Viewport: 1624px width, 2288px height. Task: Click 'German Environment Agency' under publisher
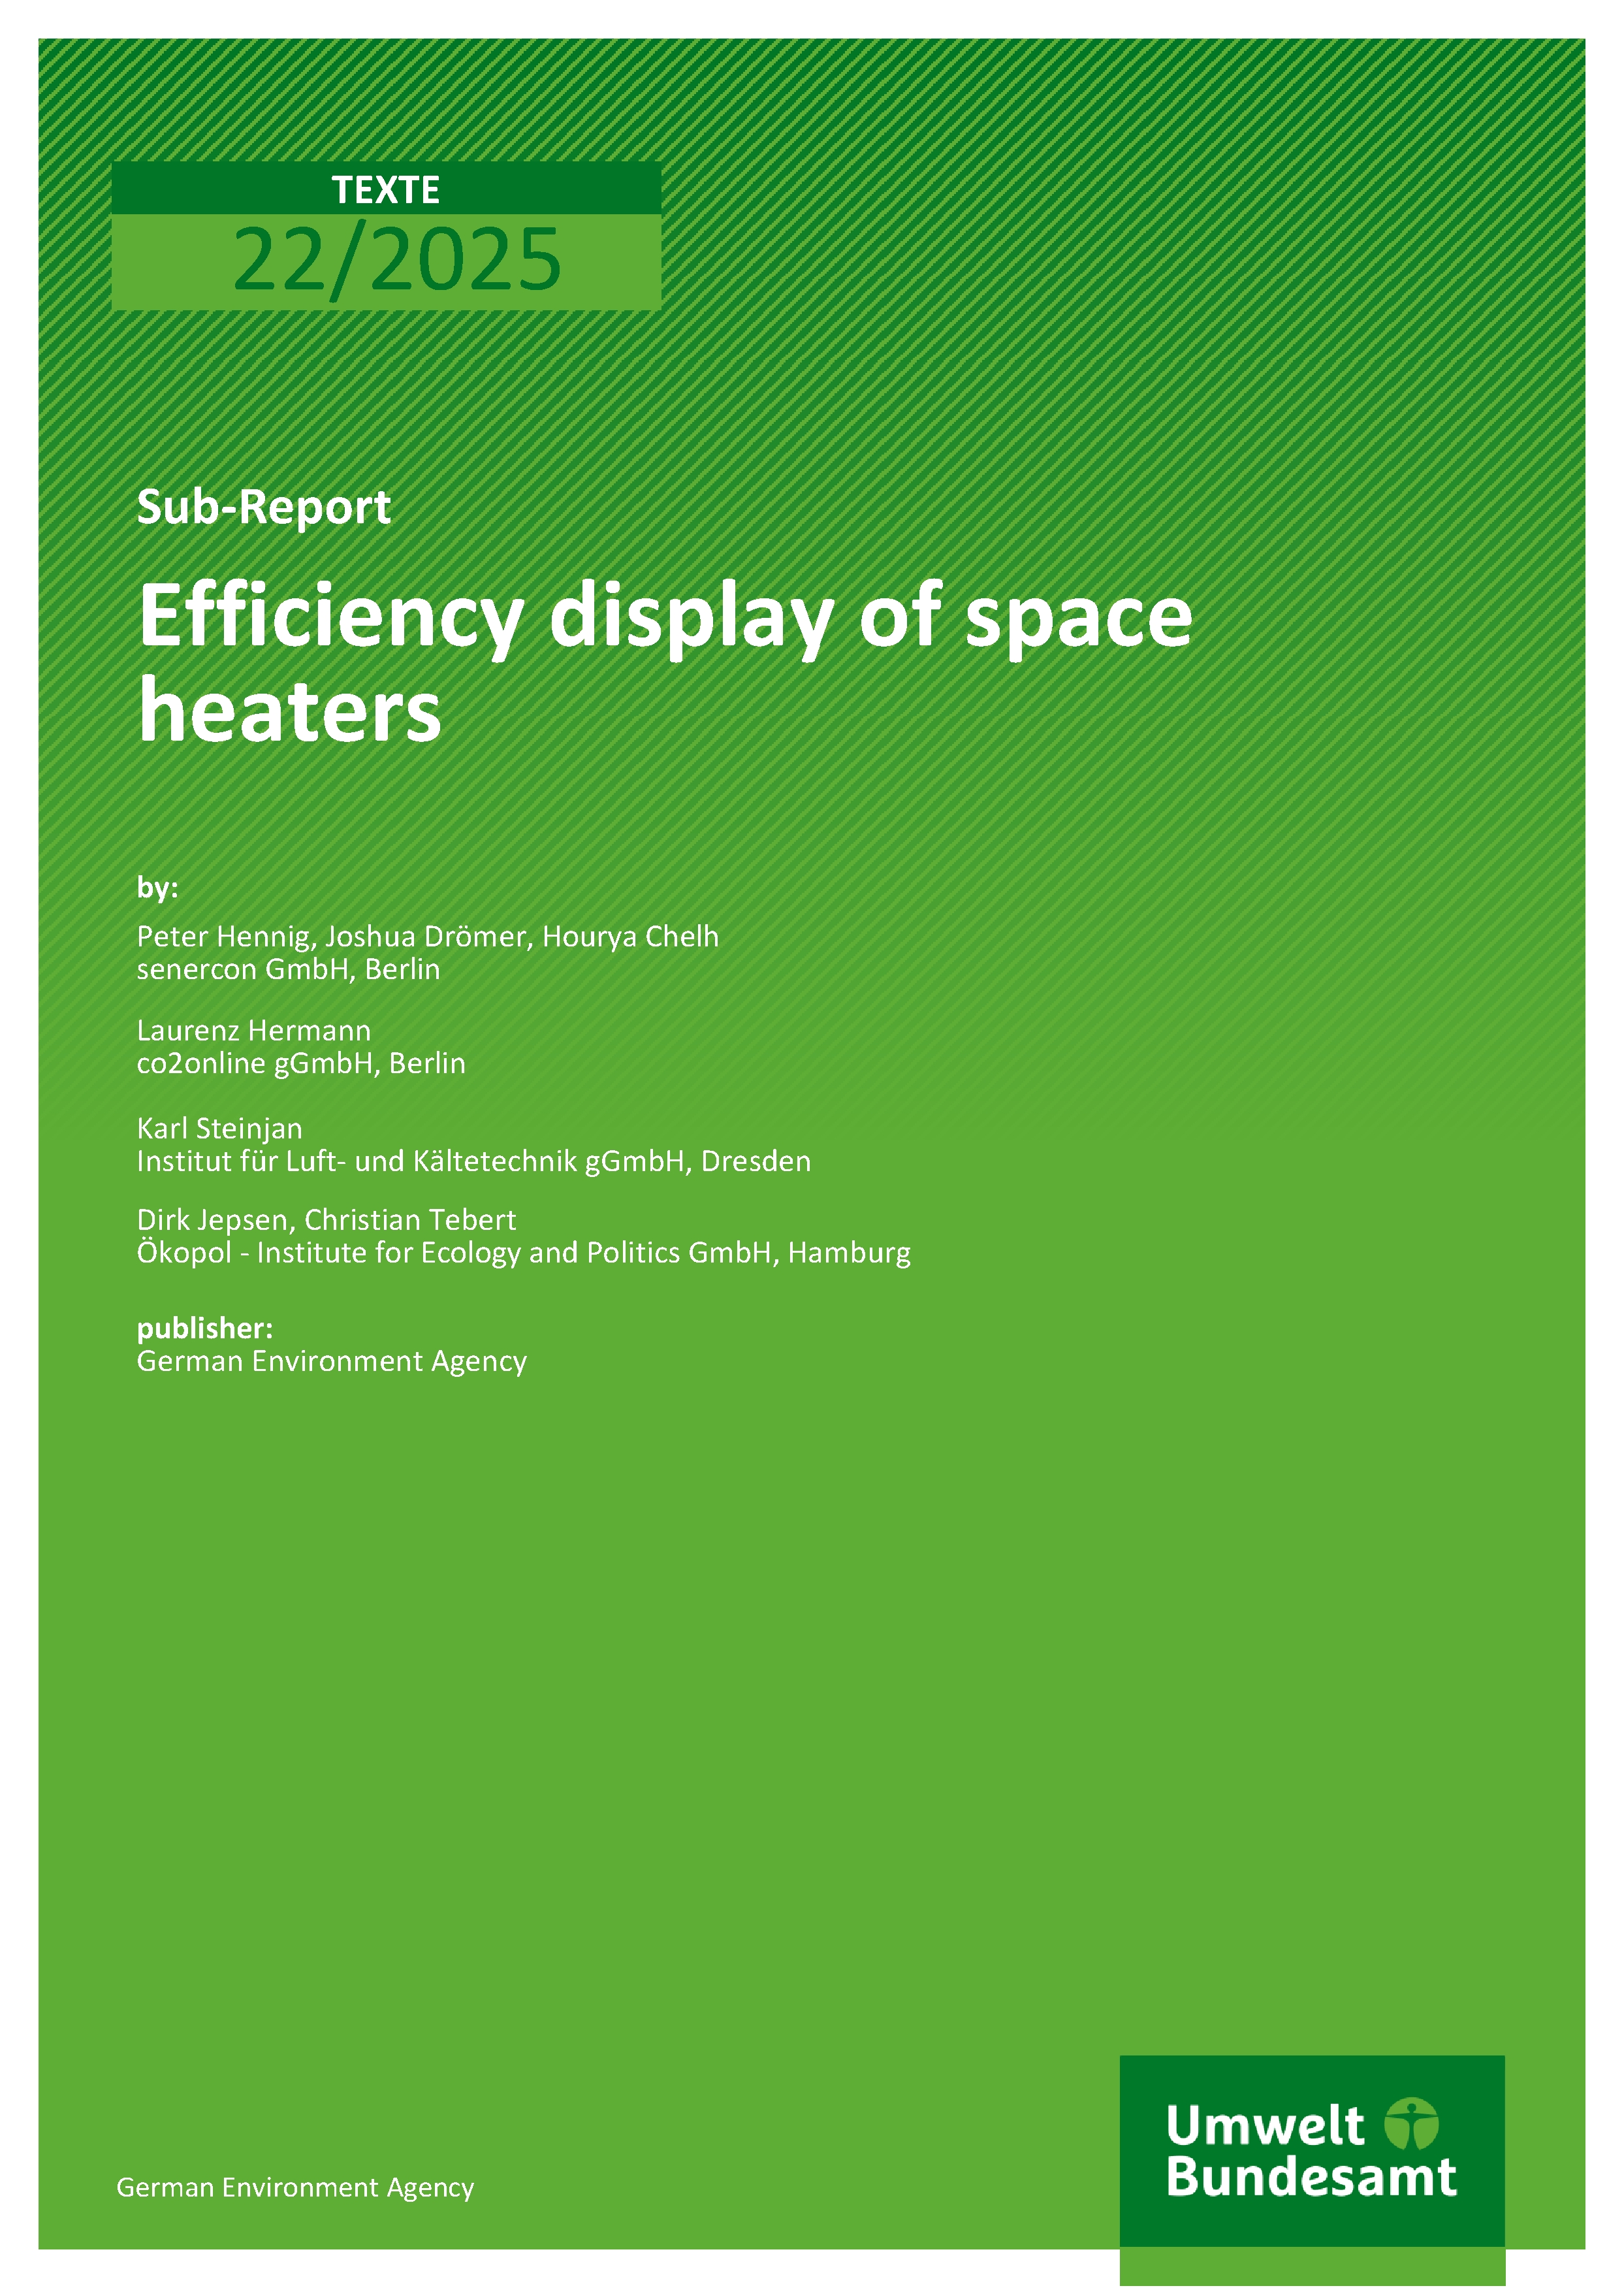(x=331, y=1361)
